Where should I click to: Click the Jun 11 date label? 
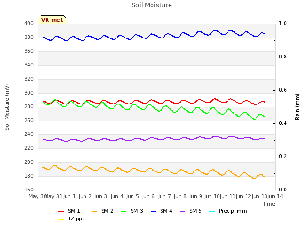[x=228, y=196]
